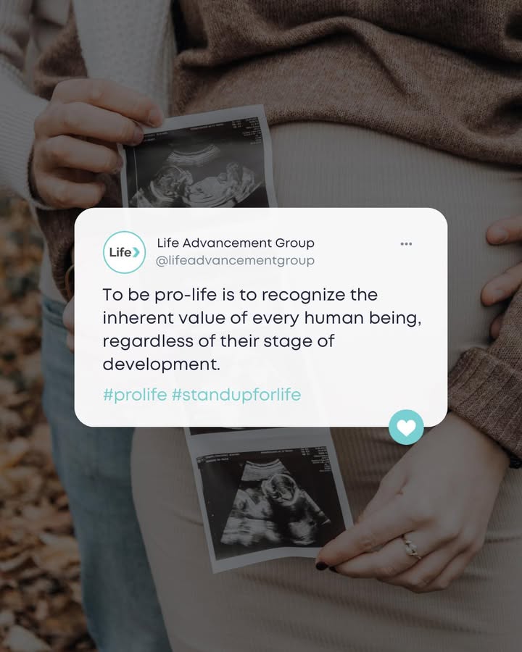Open the Life Advancement Group account name
522x652 pixels.
tap(236, 243)
